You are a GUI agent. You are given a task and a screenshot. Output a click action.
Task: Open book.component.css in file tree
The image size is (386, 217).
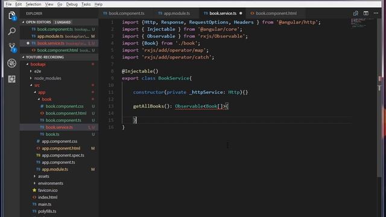[x=59, y=106]
